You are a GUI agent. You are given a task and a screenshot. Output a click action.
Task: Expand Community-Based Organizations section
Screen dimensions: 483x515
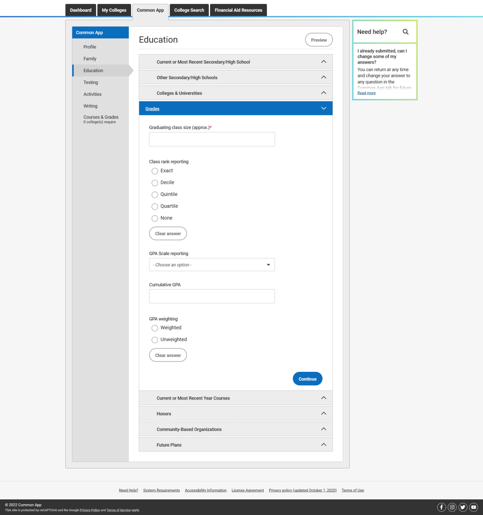[x=236, y=429]
